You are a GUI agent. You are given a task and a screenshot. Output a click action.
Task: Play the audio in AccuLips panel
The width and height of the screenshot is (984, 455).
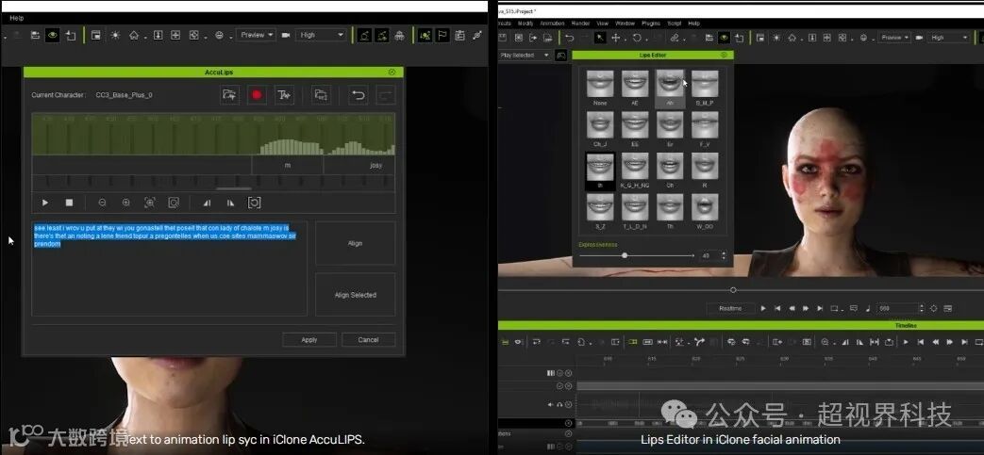pos(45,203)
